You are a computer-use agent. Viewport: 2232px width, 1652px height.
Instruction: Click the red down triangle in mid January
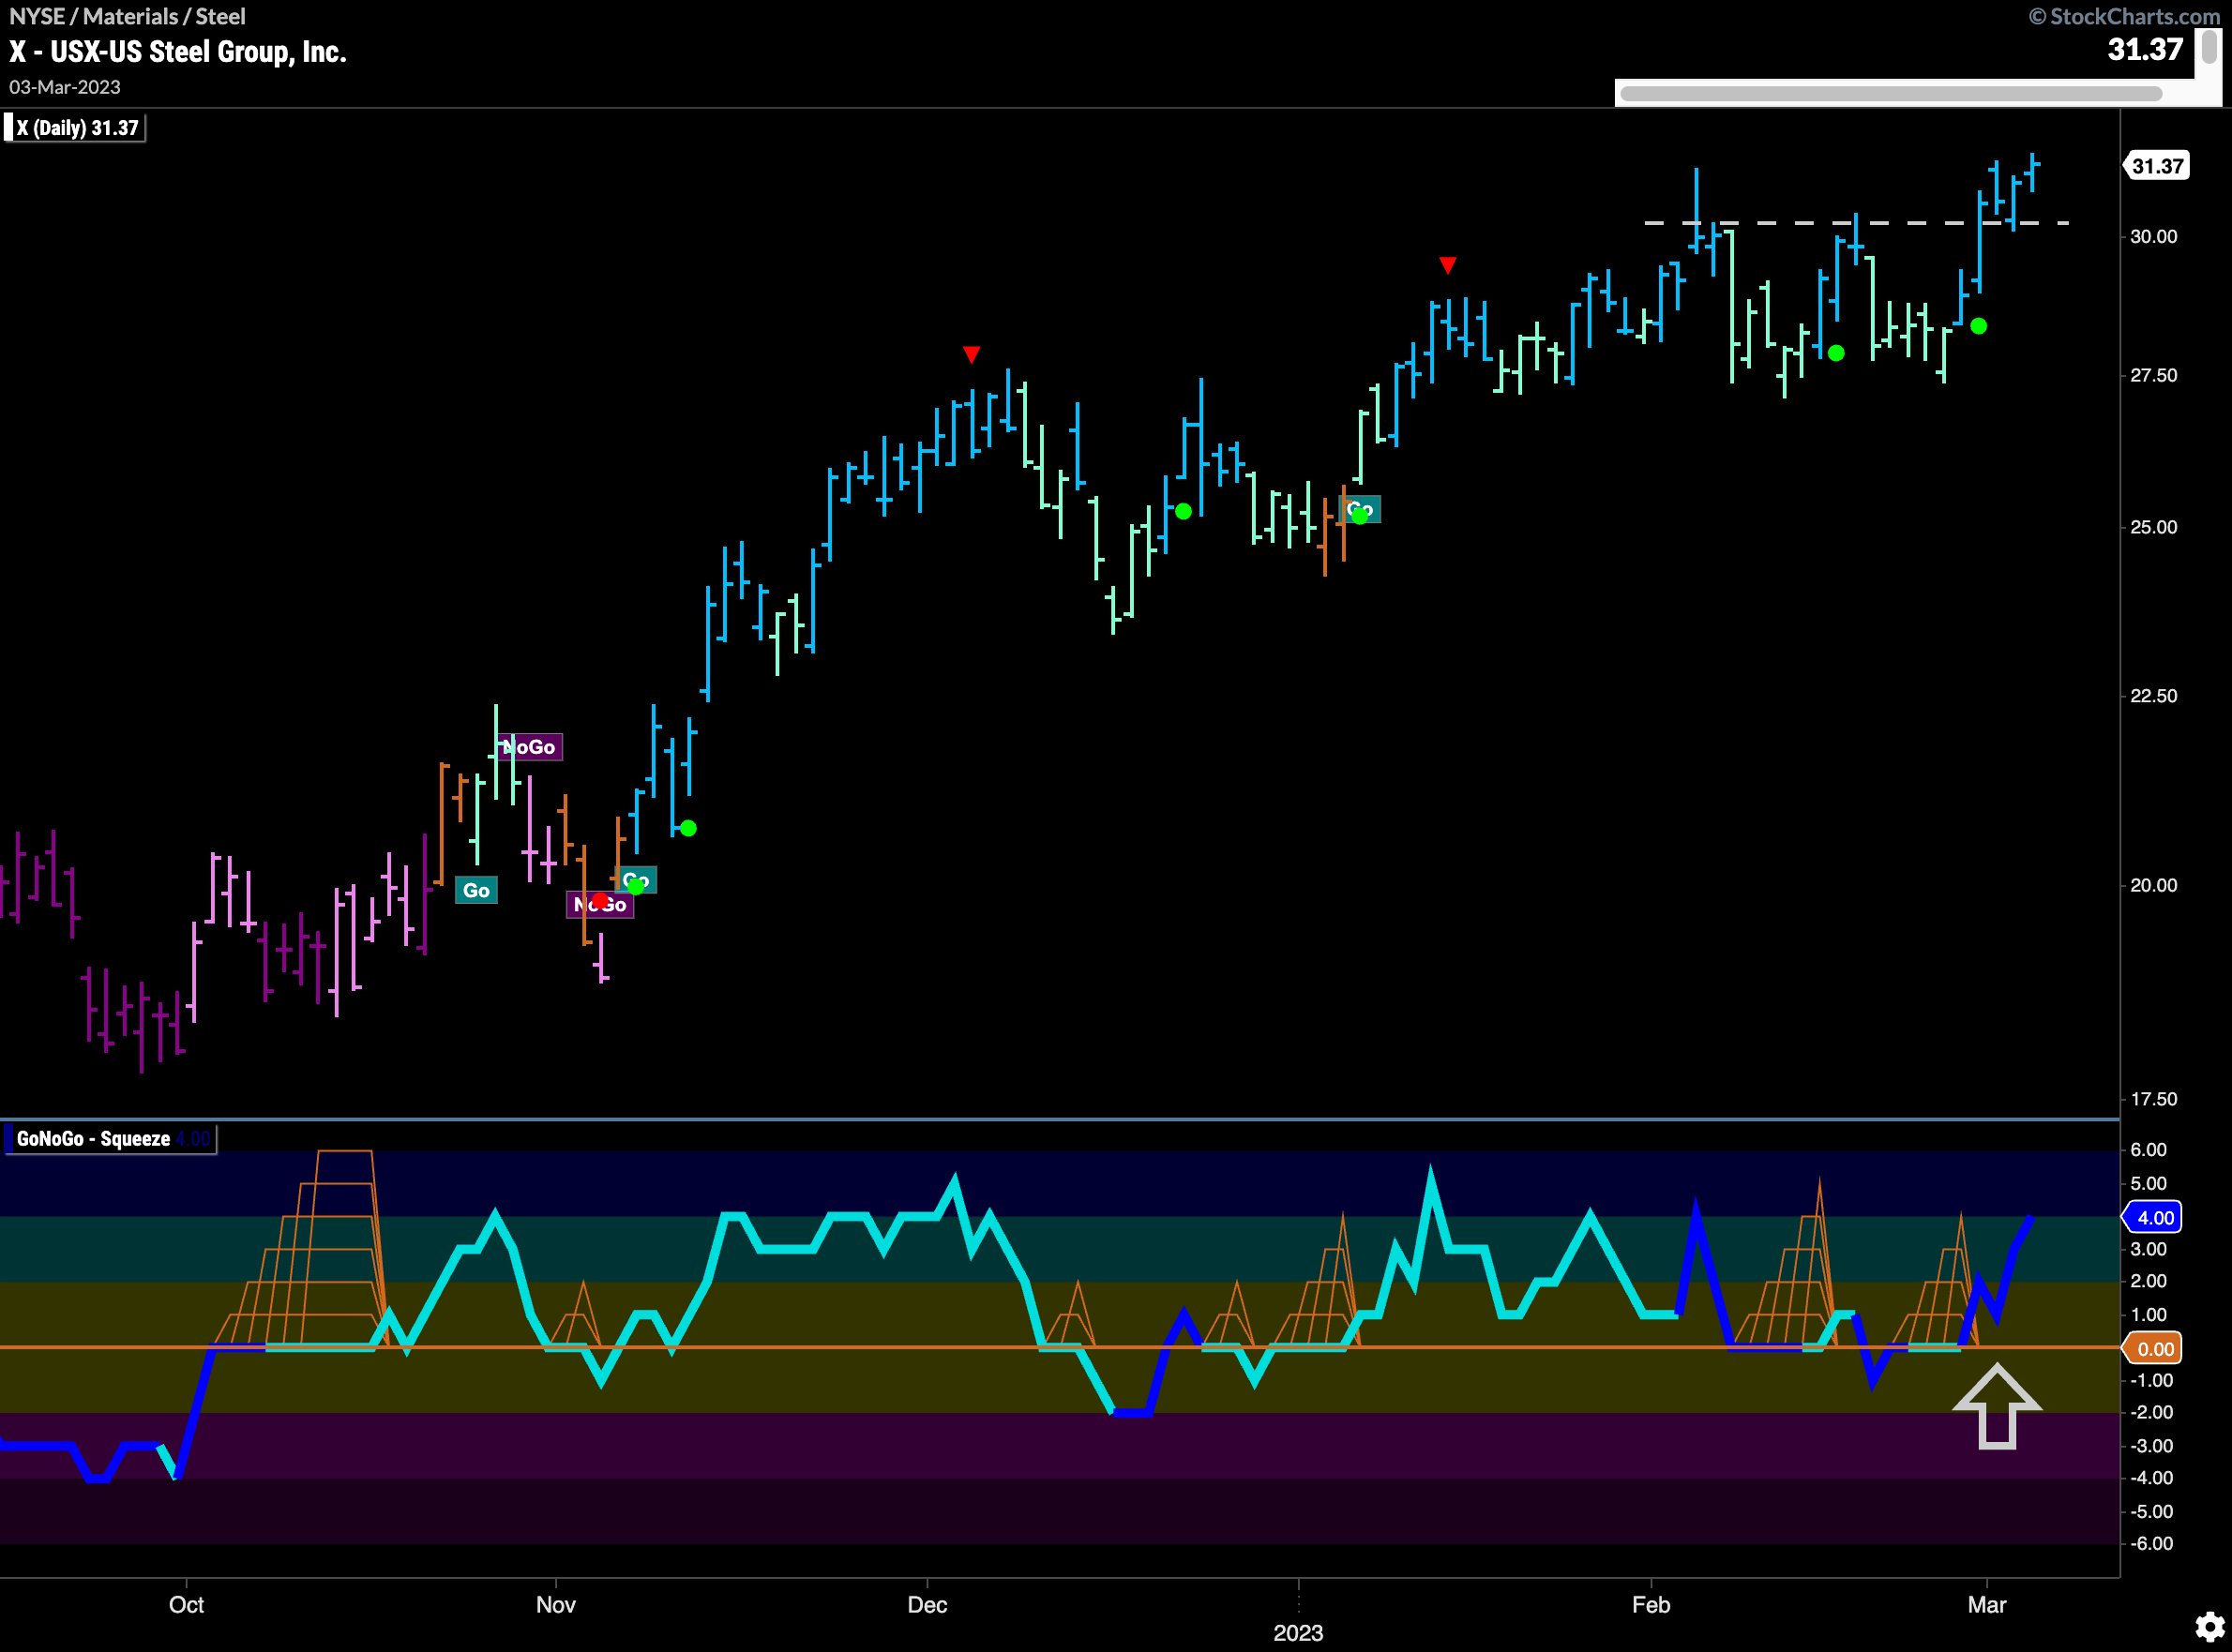click(x=1447, y=265)
